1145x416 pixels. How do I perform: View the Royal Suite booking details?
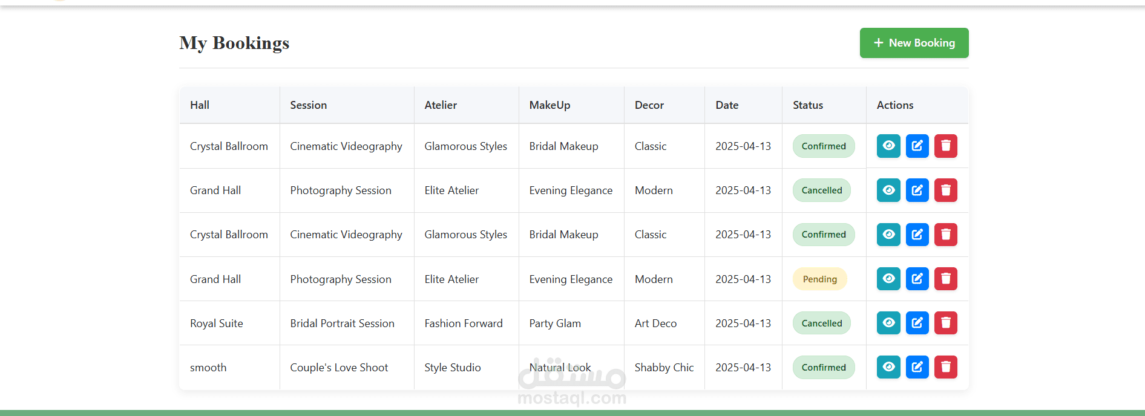(x=888, y=323)
